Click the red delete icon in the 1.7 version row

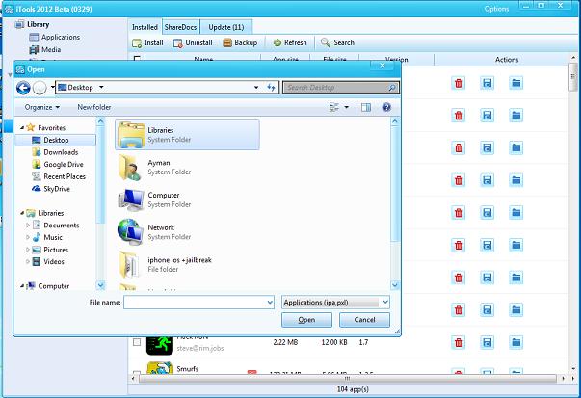(x=459, y=342)
